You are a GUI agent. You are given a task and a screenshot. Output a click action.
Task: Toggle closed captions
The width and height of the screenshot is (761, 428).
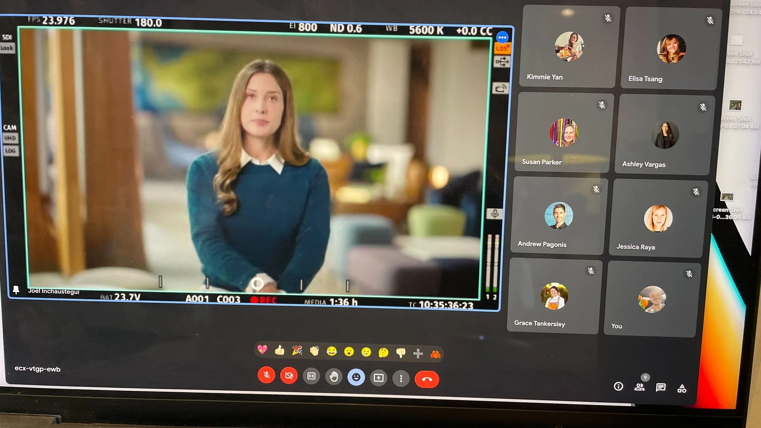click(x=311, y=376)
